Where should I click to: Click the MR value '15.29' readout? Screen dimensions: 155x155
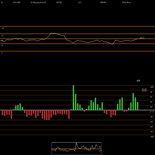[x=144, y=89]
